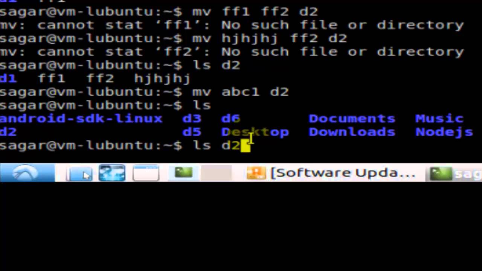Switch to the [Software Upda... window

[x=343, y=173]
